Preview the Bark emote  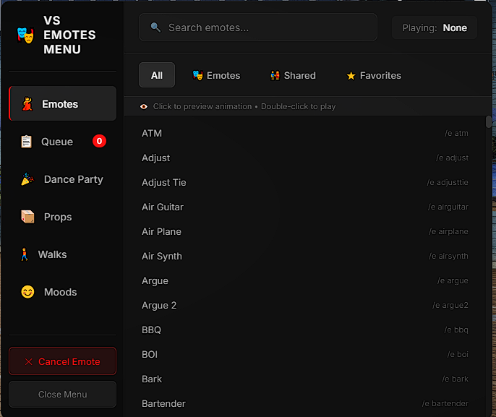pyautogui.click(x=305, y=379)
